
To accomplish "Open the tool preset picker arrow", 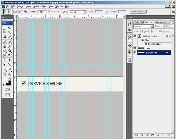I will [x=10, y=12].
